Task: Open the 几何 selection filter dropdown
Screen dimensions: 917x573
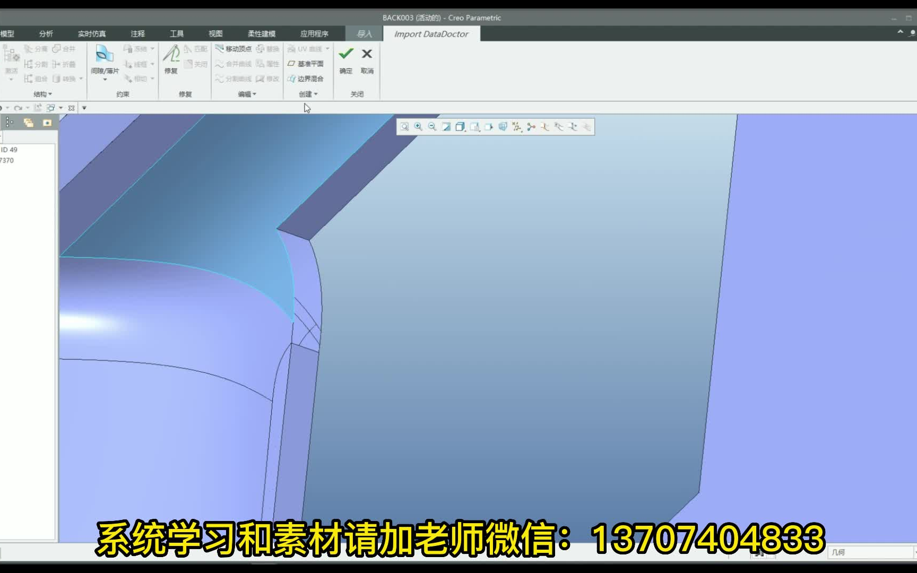Action: (x=871, y=552)
